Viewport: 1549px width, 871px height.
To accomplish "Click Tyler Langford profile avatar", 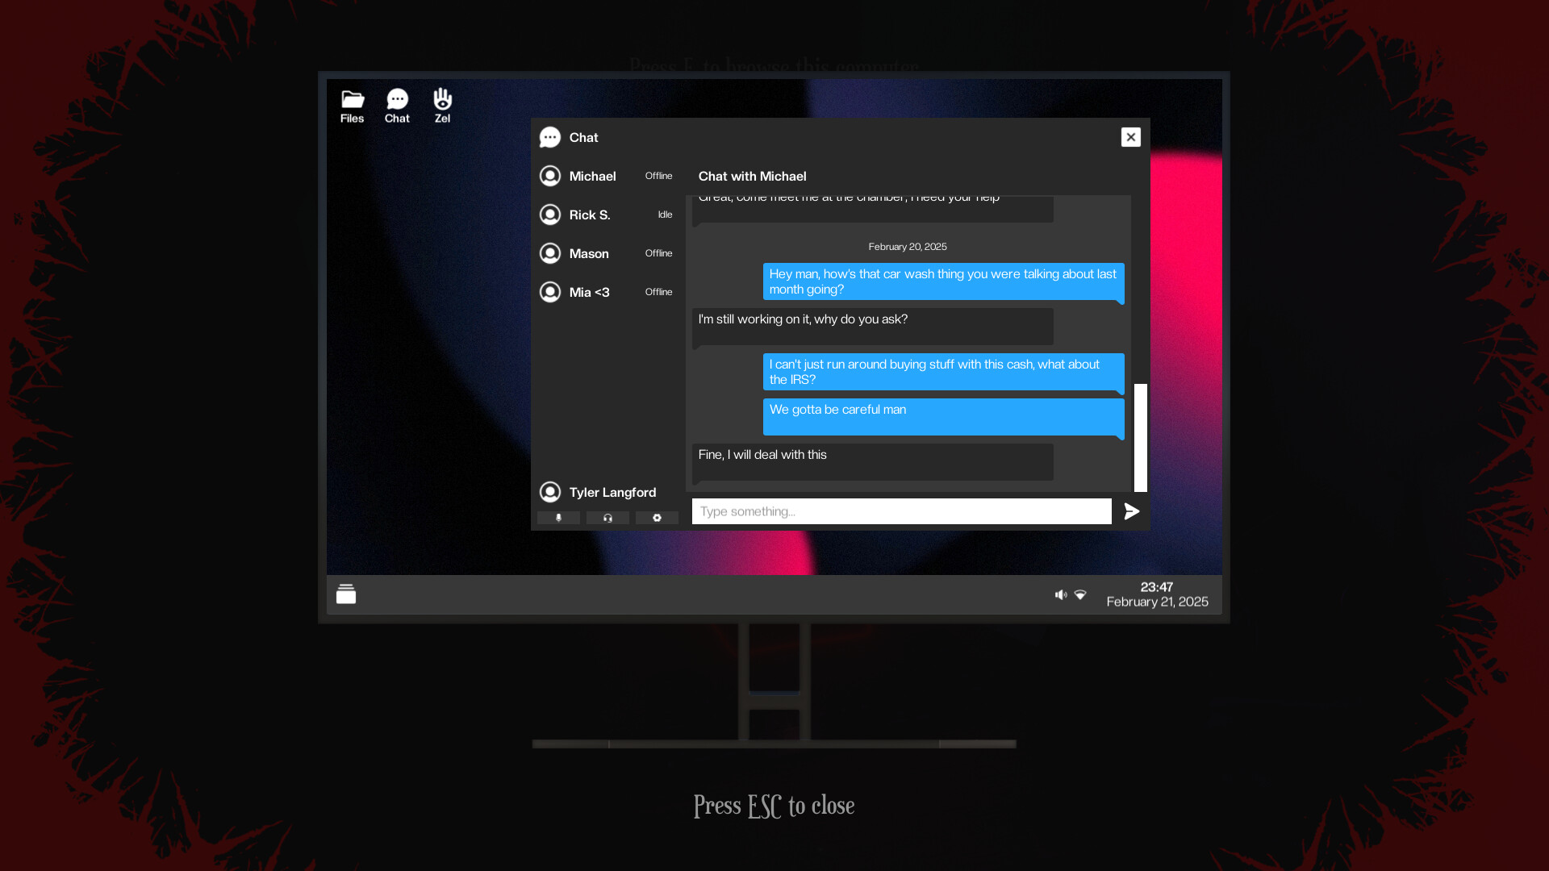I will pyautogui.click(x=550, y=492).
